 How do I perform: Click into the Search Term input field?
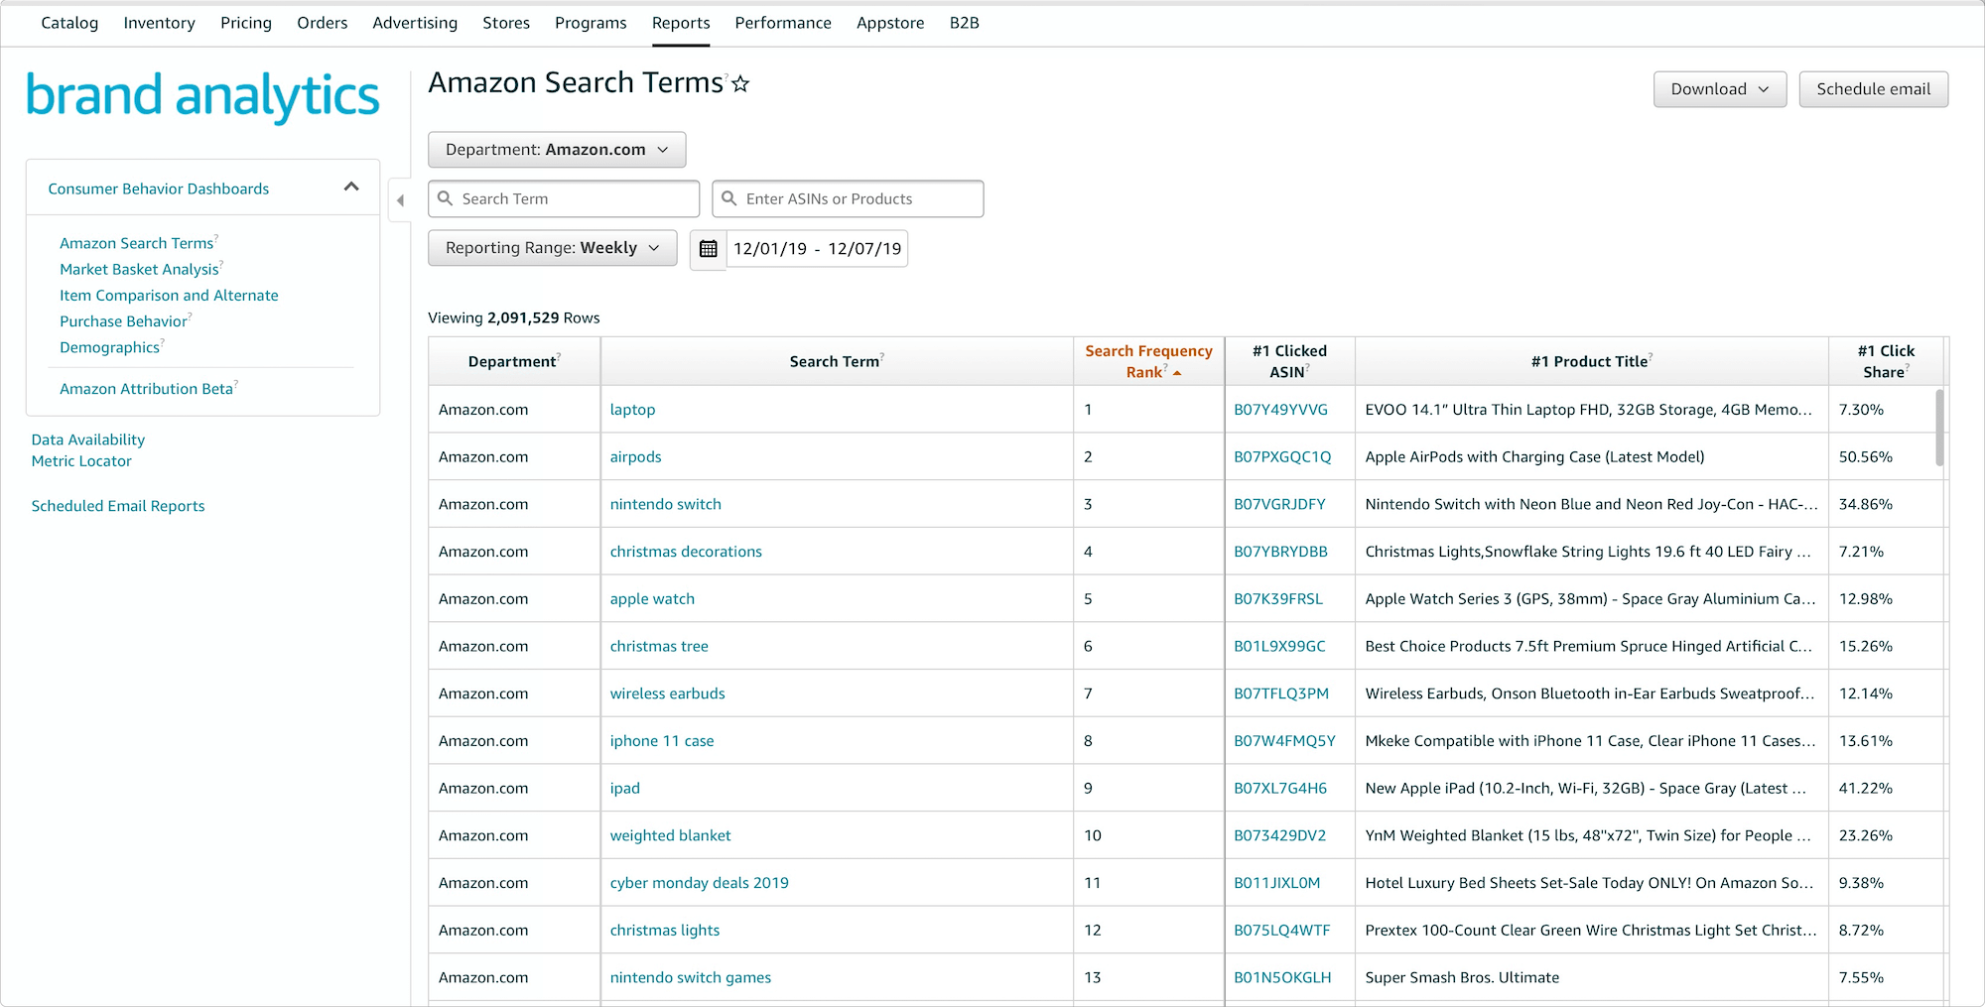pos(564,198)
